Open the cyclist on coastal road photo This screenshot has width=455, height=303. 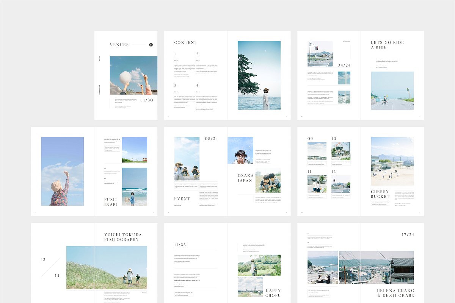[392, 91]
